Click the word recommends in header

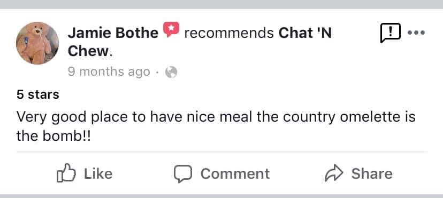(229, 33)
